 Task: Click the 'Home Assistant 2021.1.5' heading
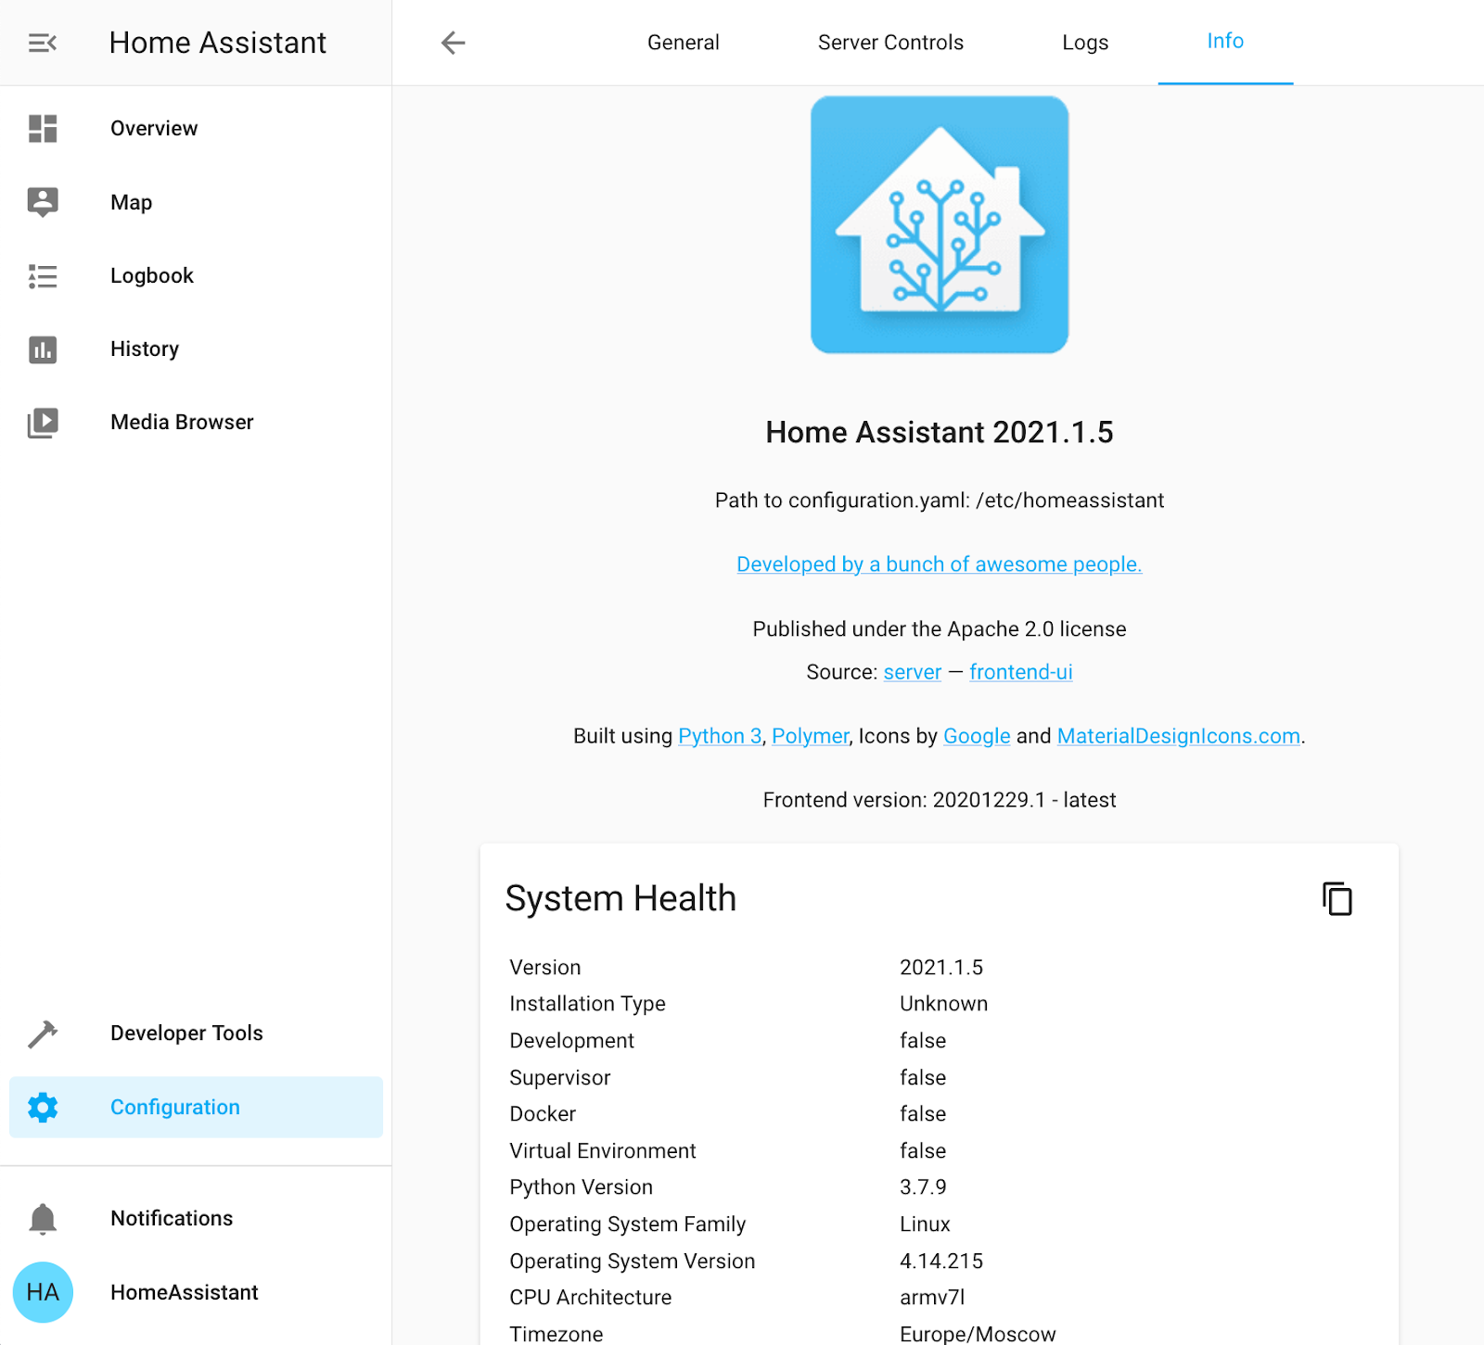click(x=940, y=432)
